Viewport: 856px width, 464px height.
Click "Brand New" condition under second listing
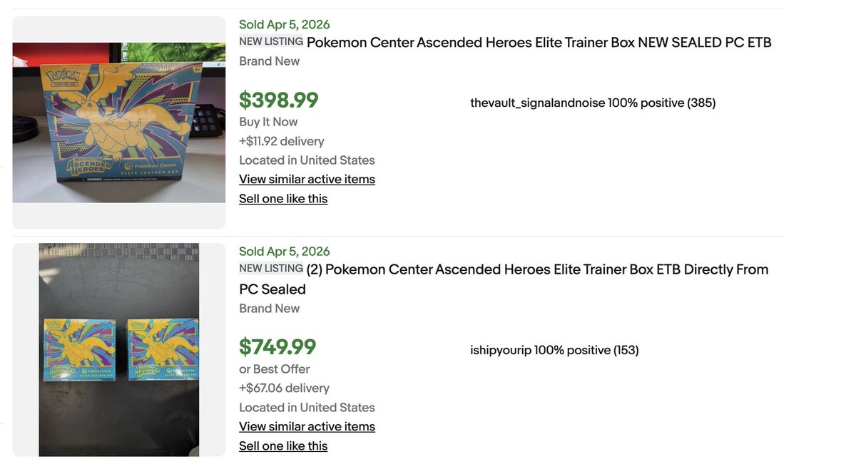tap(270, 309)
